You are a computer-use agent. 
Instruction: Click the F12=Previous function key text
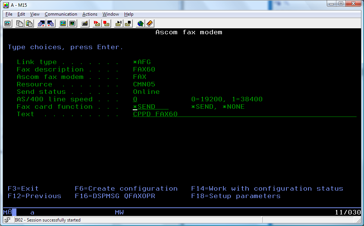pyautogui.click(x=34, y=196)
